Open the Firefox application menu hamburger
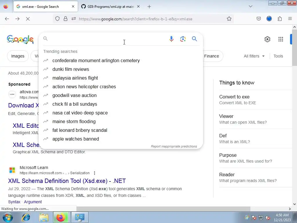Image resolution: width=297 pixels, height=223 pixels. coord(290,19)
